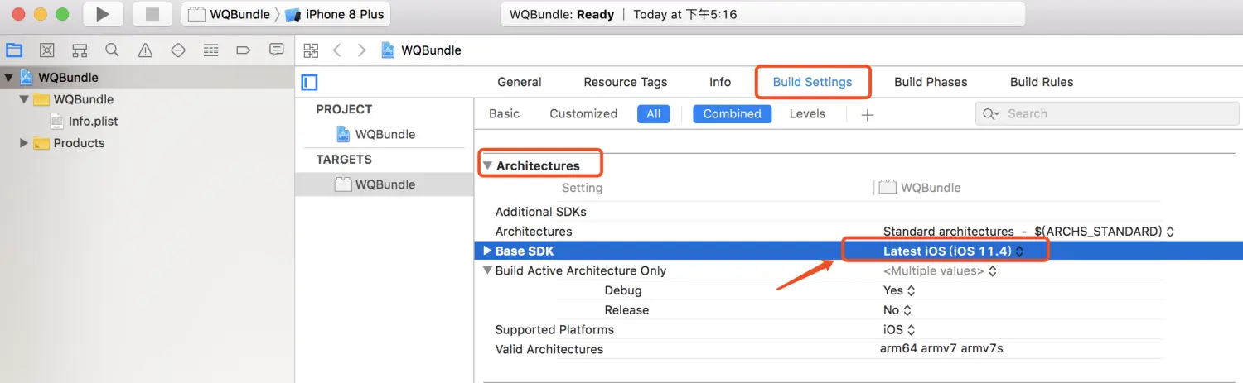Open the Find navigator magnifier icon
Viewport: 1243px width, 383px height.
(x=112, y=50)
